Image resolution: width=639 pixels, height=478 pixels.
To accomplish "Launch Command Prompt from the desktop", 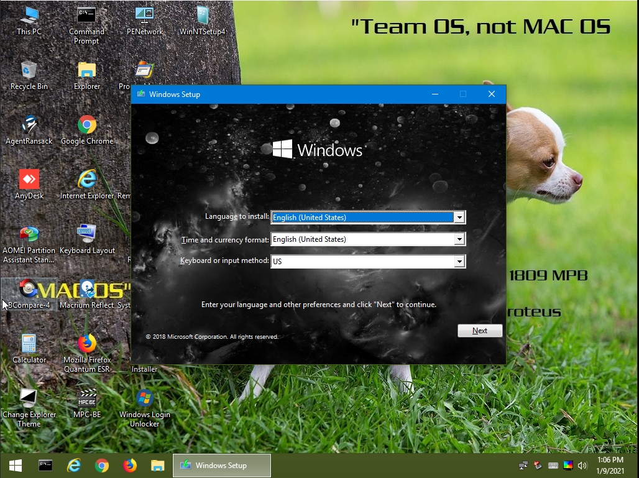I will [86, 25].
